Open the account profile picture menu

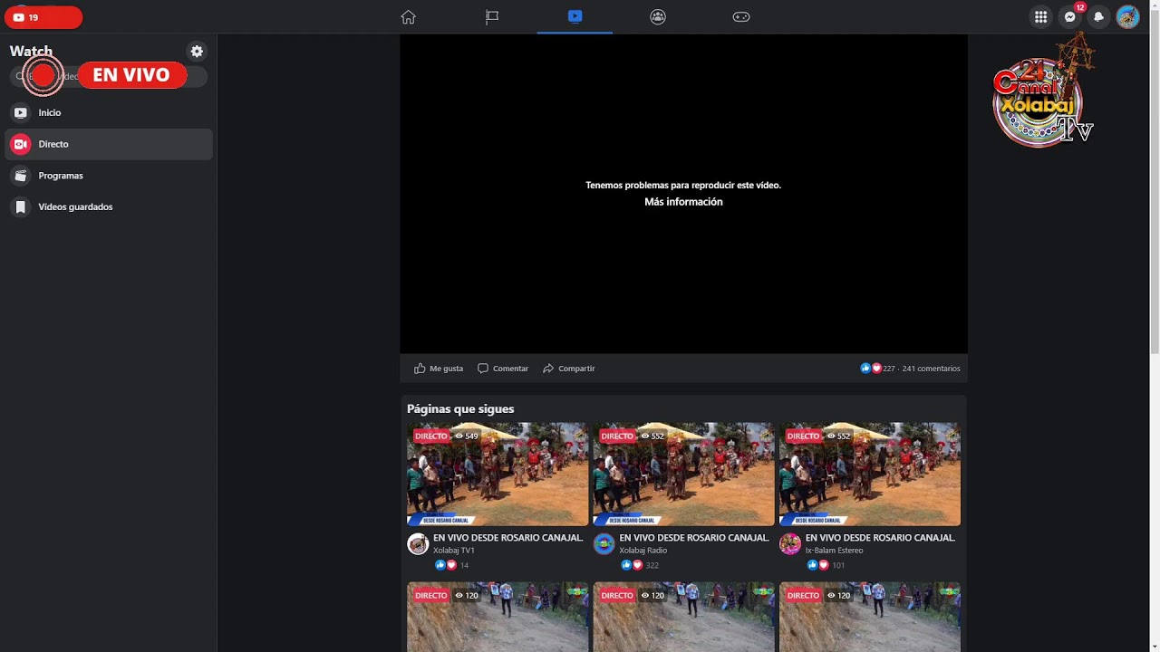point(1127,17)
